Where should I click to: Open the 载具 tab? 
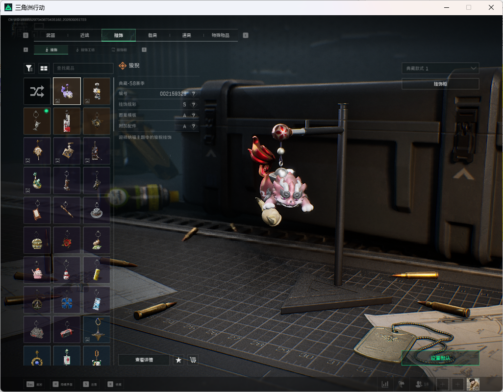[152, 35]
